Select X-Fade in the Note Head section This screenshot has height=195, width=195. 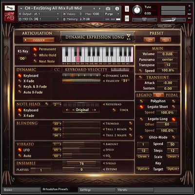tap(19, 116)
